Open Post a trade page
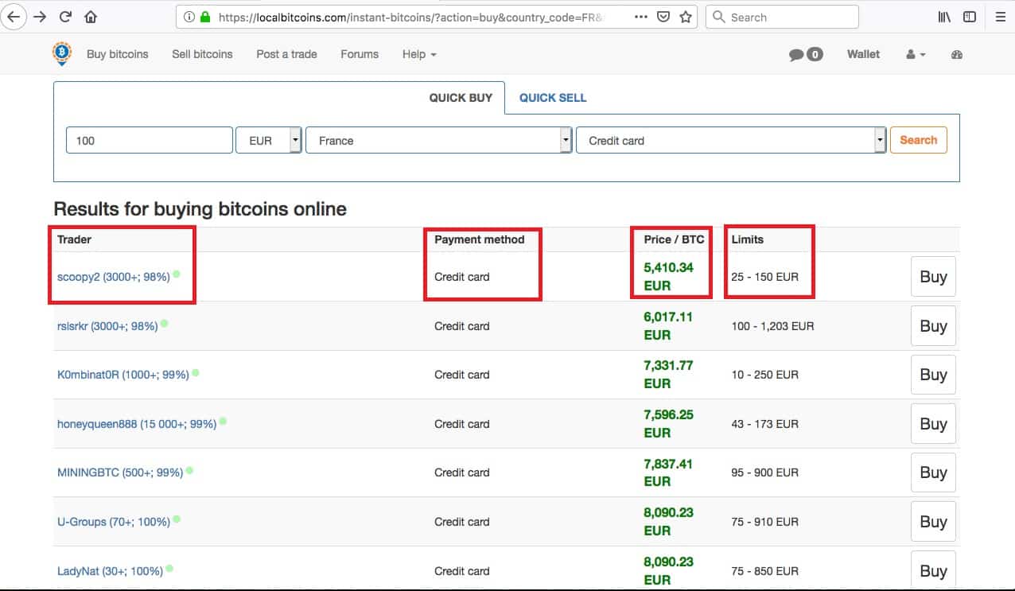The image size is (1015, 591). [286, 54]
